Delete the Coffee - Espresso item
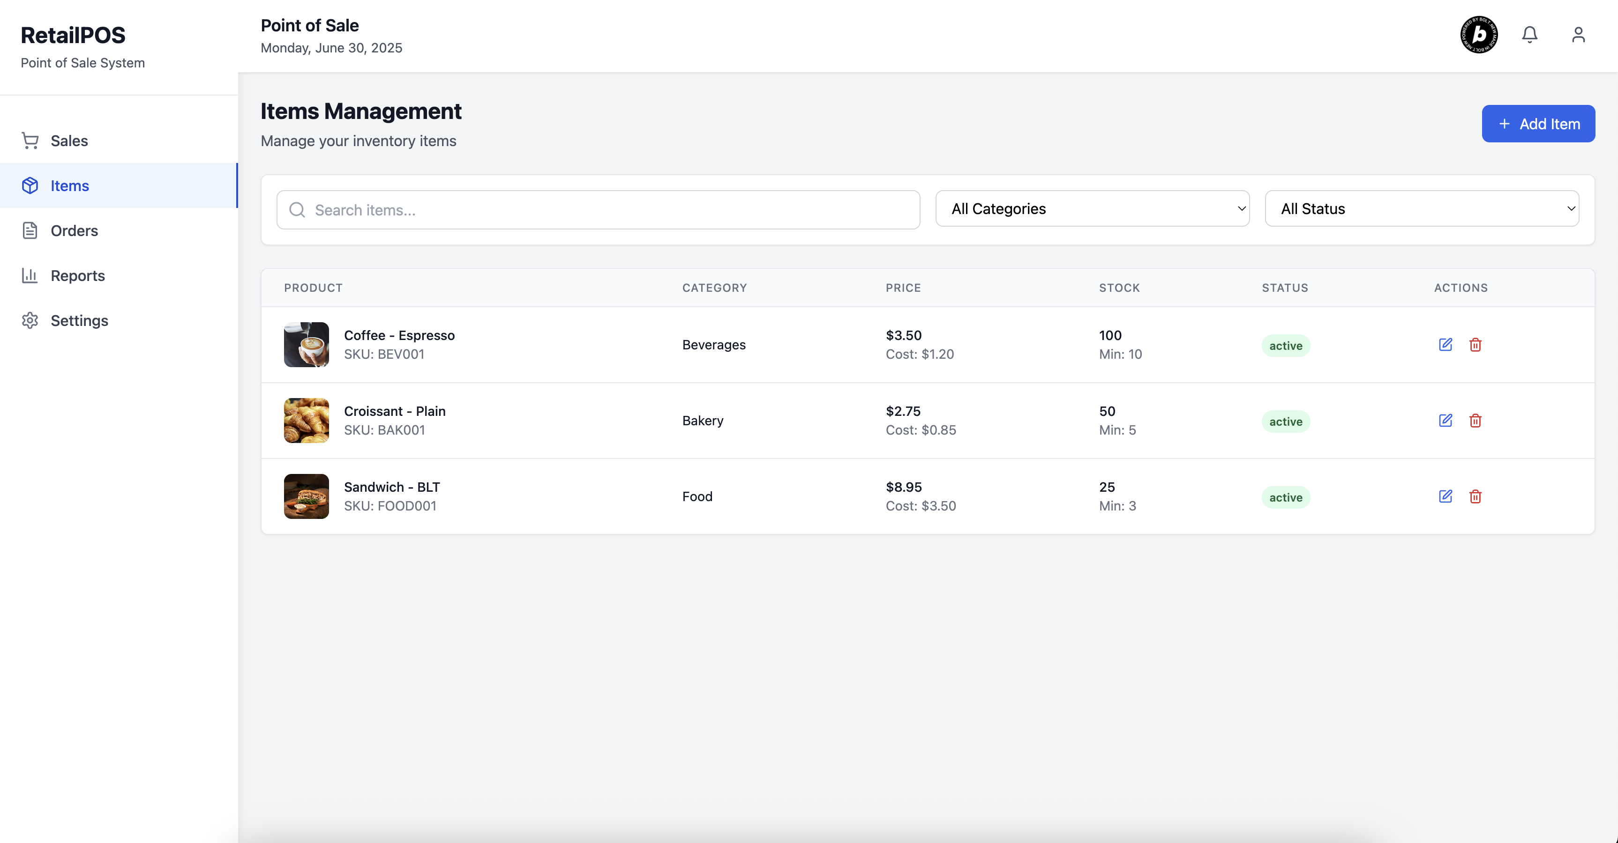The width and height of the screenshot is (1618, 843). pos(1476,345)
